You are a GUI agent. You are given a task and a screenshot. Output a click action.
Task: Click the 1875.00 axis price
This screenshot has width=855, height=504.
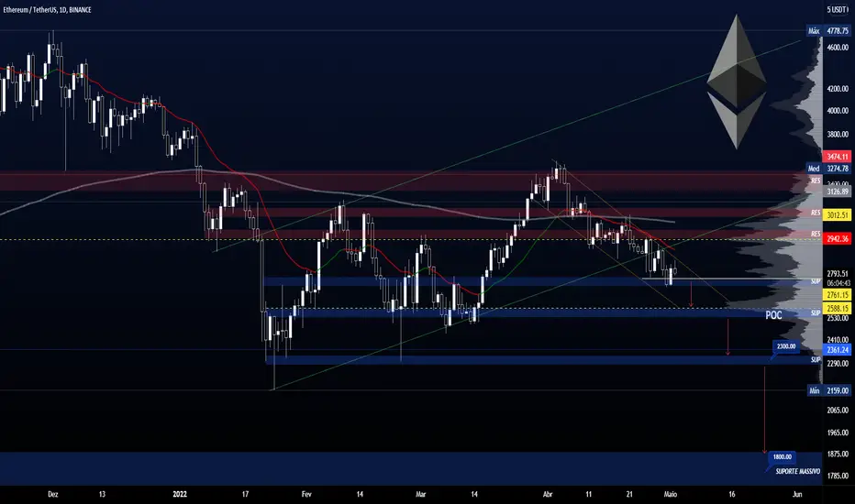838,454
